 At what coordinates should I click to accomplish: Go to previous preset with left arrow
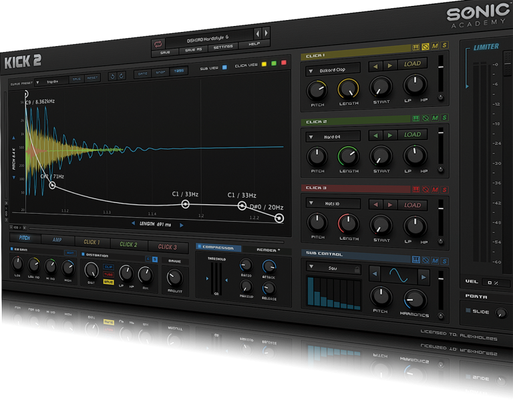tap(258, 33)
